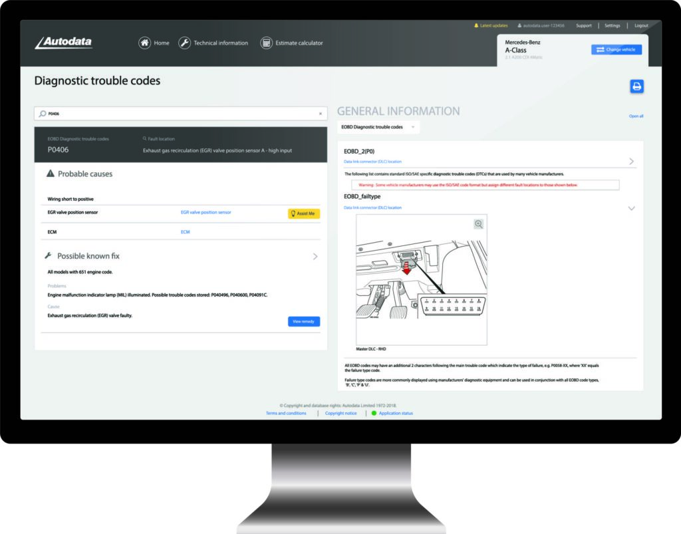Open Terms and conditions link
681x534 pixels.
(x=286, y=414)
